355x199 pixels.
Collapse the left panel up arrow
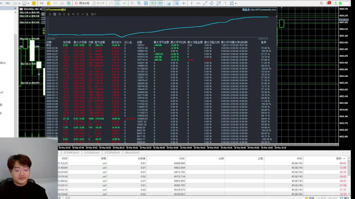click(x=15, y=12)
